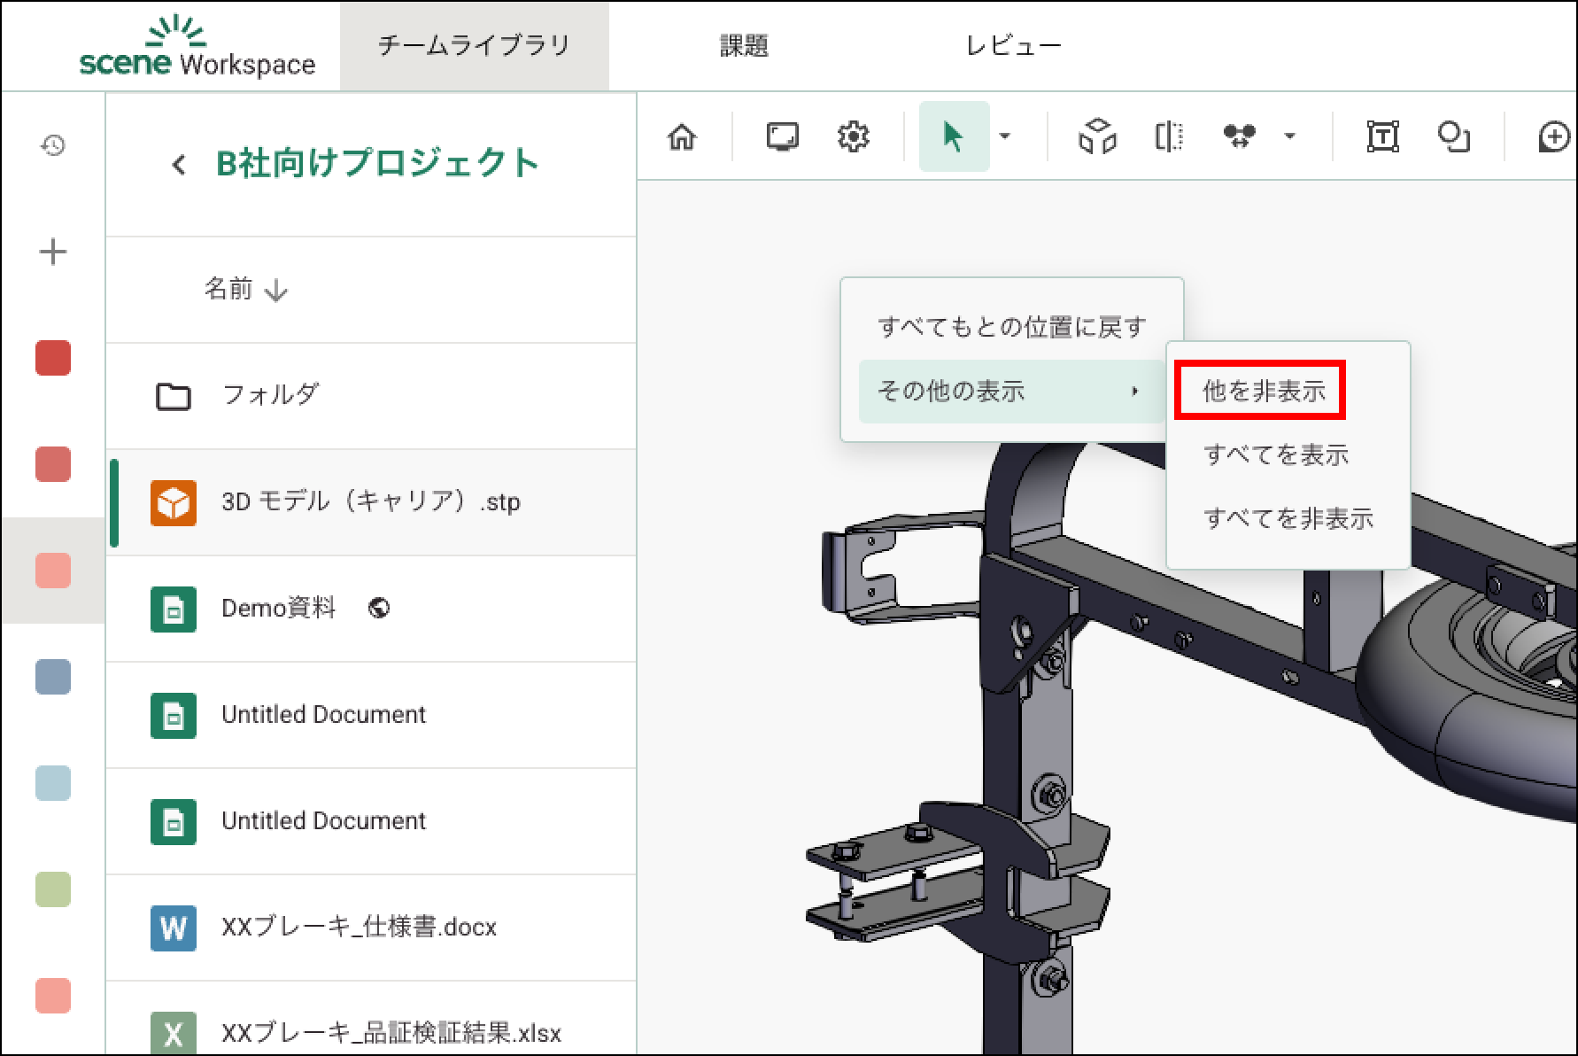This screenshot has height=1056, width=1578.
Task: Go back using arrow beside B社向けプロジェクト
Action: click(x=179, y=165)
